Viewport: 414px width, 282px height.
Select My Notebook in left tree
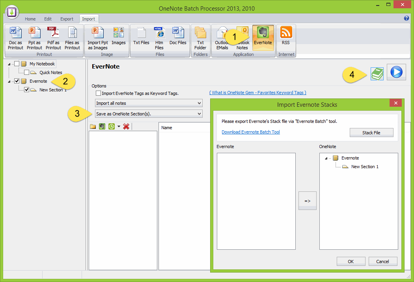pos(42,64)
